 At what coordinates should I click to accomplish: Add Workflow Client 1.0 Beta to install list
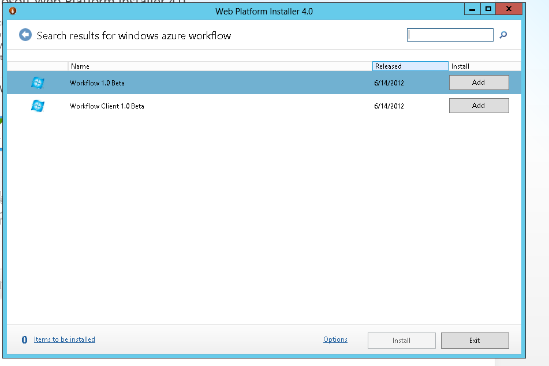pos(479,106)
